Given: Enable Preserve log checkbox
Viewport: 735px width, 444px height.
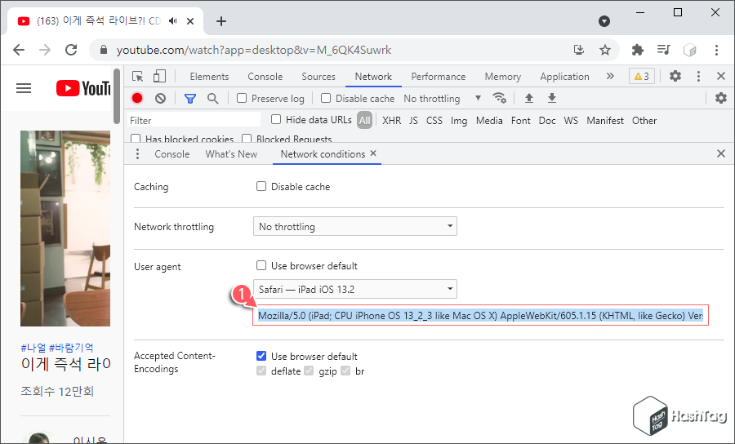Looking at the screenshot, I should click(x=242, y=98).
